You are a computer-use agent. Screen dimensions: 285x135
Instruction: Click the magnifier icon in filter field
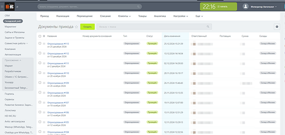tap(208, 27)
